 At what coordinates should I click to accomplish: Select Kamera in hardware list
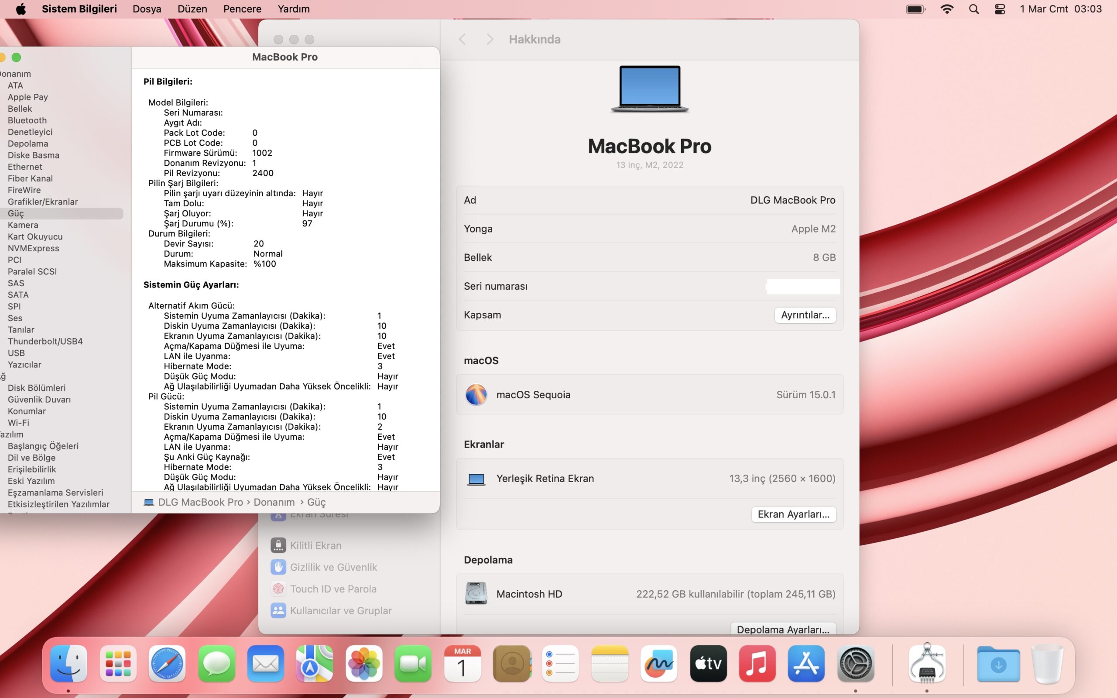tap(23, 225)
